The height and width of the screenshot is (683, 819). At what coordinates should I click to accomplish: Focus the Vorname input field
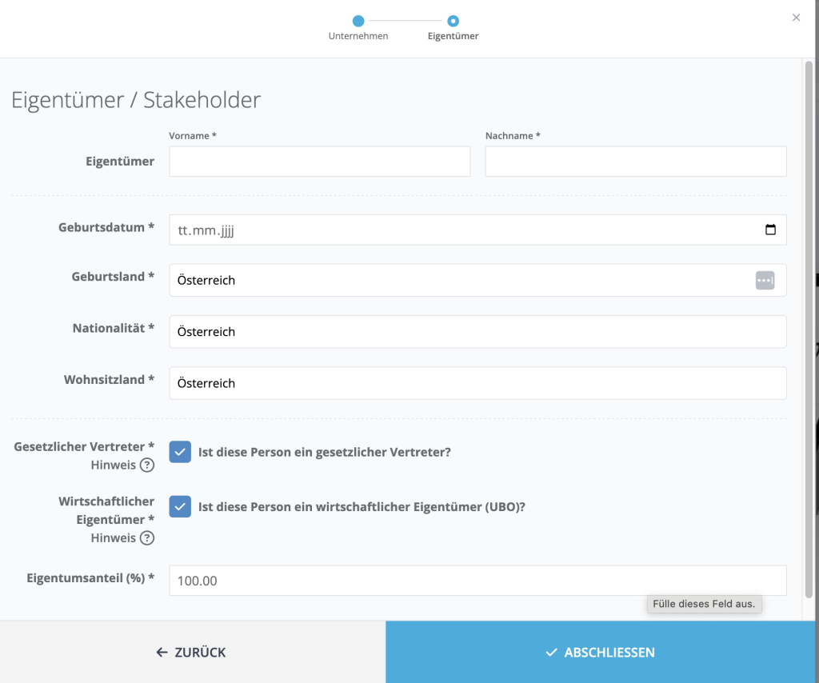pyautogui.click(x=320, y=162)
